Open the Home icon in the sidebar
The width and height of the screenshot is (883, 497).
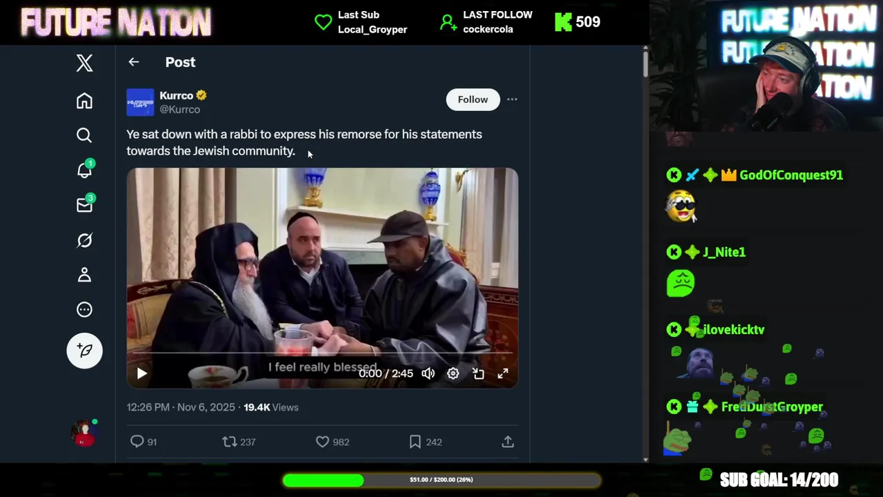[x=84, y=101]
